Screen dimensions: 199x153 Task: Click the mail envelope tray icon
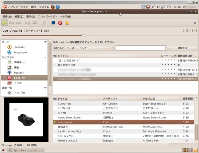coord(169,7)
